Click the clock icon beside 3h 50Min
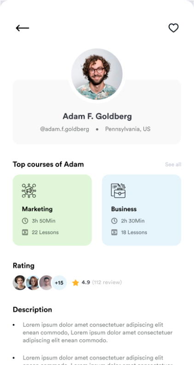 click(x=25, y=220)
